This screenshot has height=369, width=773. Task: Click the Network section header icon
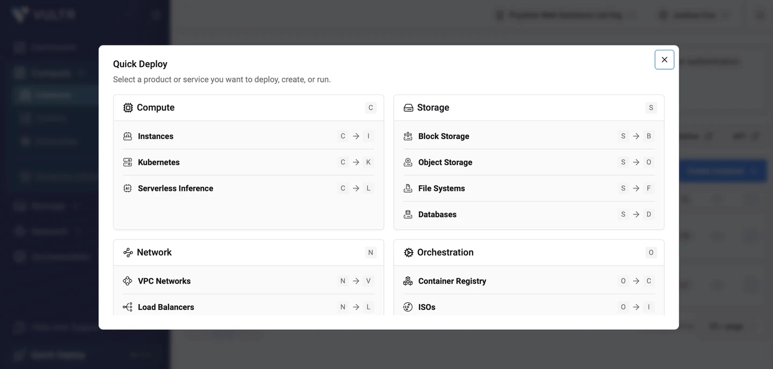128,253
